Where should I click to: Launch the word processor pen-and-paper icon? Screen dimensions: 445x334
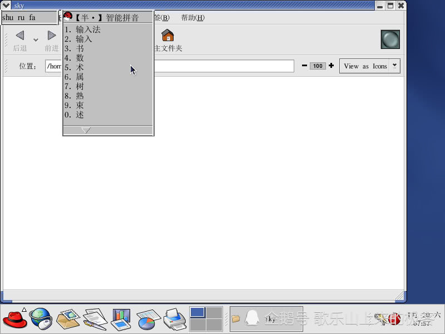click(95, 319)
